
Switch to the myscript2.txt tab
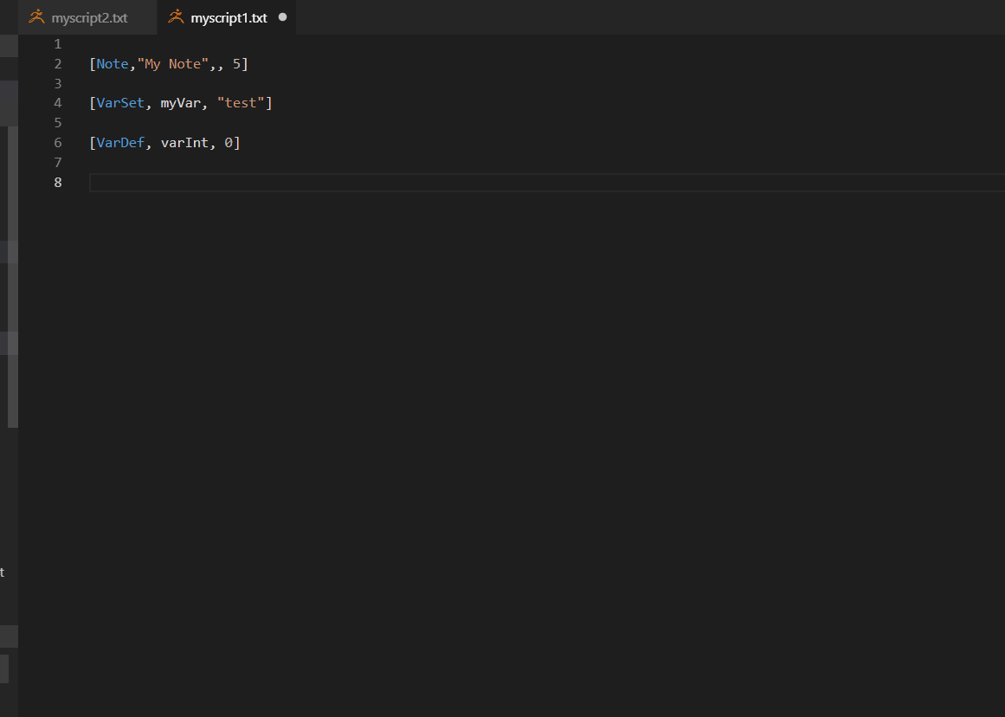click(x=89, y=16)
